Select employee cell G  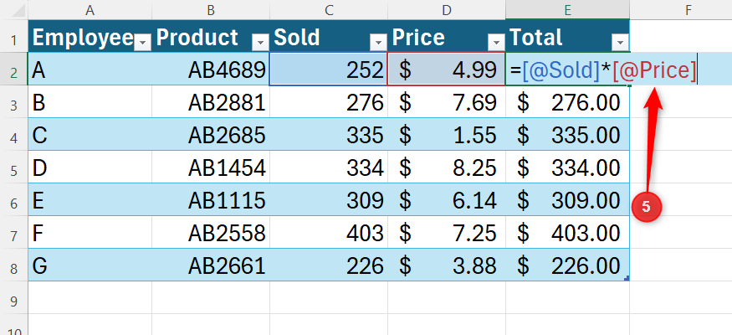pos(90,265)
